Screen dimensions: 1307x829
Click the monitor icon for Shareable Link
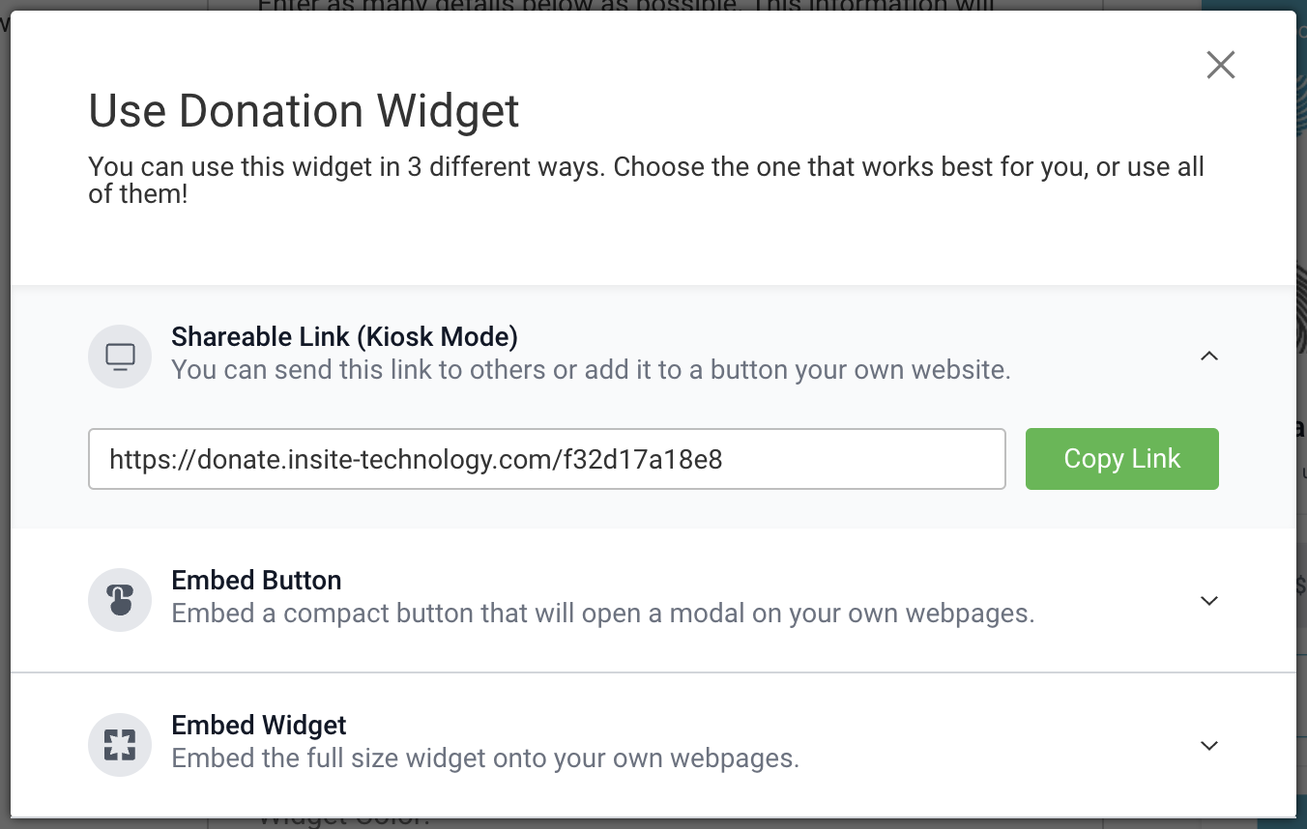tap(120, 357)
